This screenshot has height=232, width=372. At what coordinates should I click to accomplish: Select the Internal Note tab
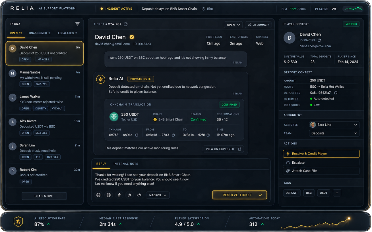[x=126, y=164]
